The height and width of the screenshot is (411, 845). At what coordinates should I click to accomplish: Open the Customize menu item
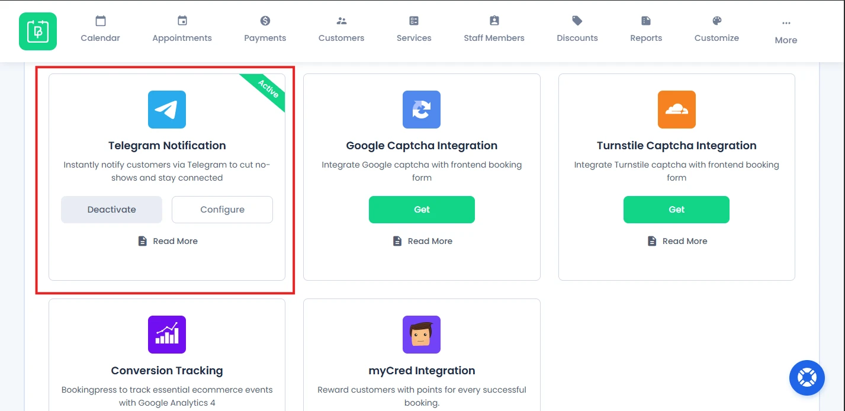(x=717, y=30)
